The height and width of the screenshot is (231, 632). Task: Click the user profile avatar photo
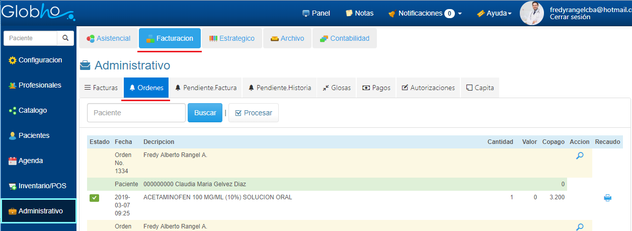point(532,13)
